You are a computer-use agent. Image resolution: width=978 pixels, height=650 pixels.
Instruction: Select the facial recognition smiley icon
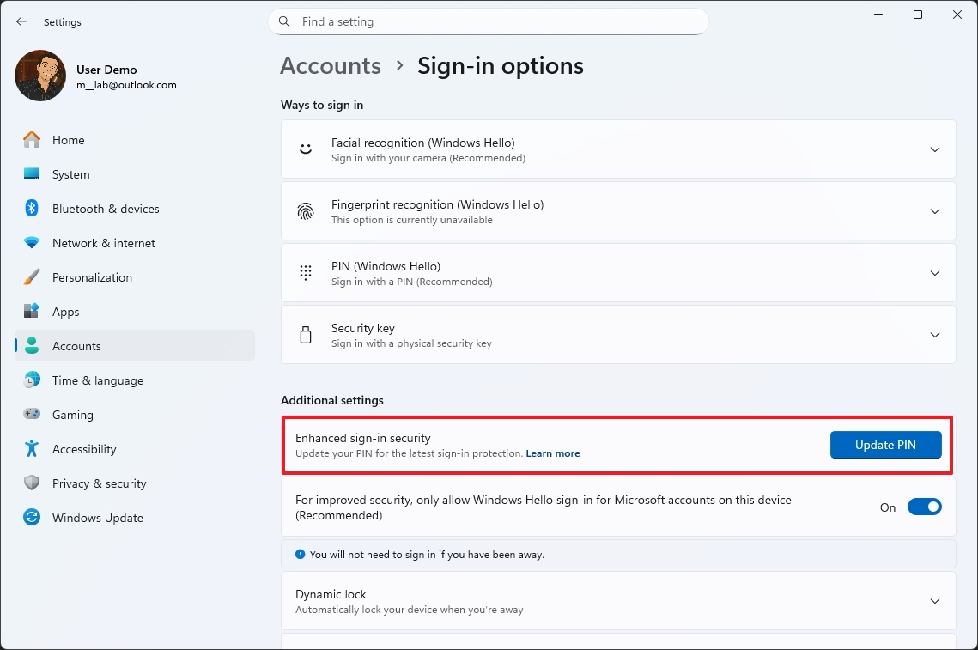click(305, 149)
